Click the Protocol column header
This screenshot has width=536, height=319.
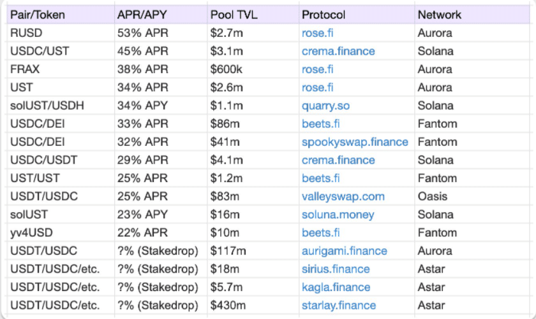tap(324, 15)
